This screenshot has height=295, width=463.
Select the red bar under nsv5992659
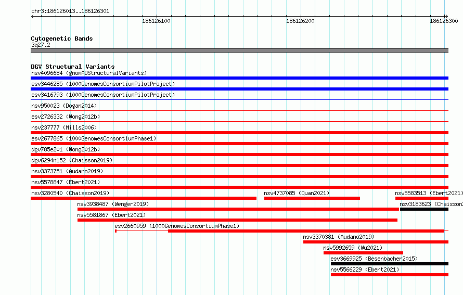tap(363, 253)
